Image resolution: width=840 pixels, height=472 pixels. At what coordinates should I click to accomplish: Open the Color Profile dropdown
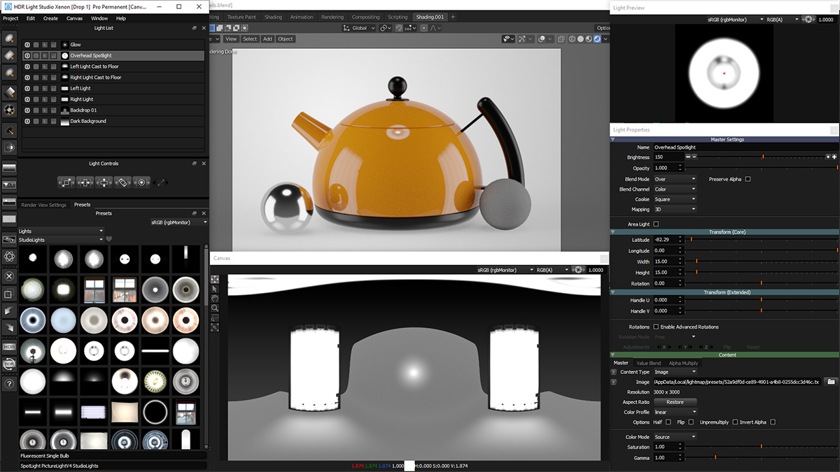[x=674, y=411]
